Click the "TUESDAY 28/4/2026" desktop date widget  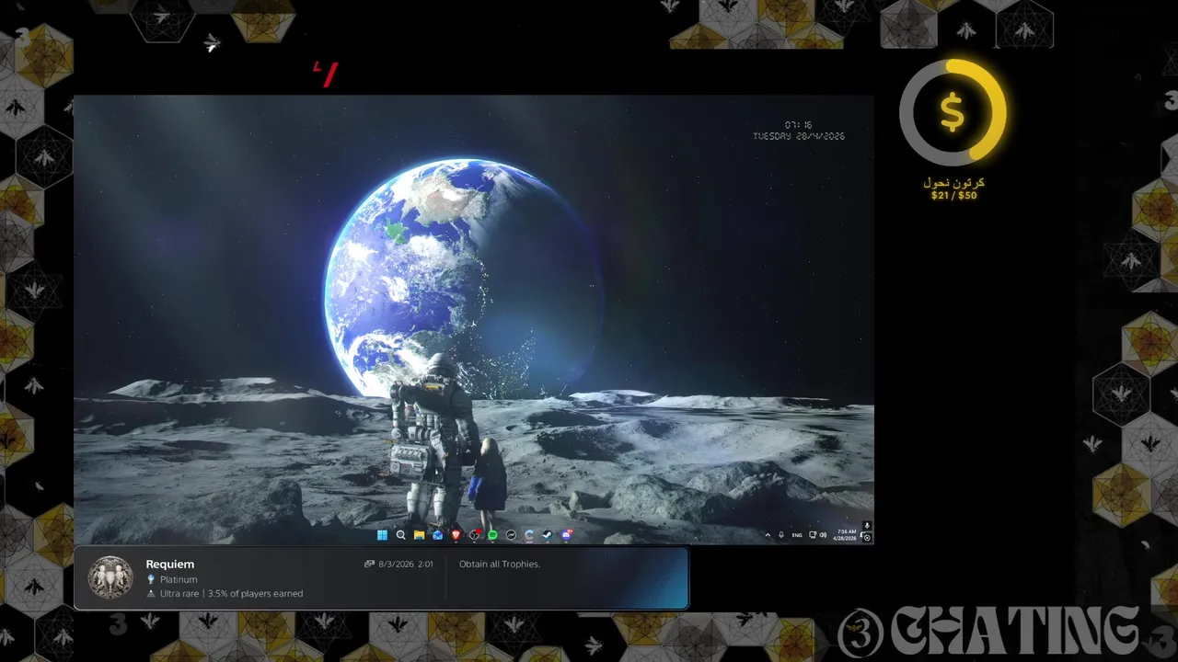pos(799,136)
